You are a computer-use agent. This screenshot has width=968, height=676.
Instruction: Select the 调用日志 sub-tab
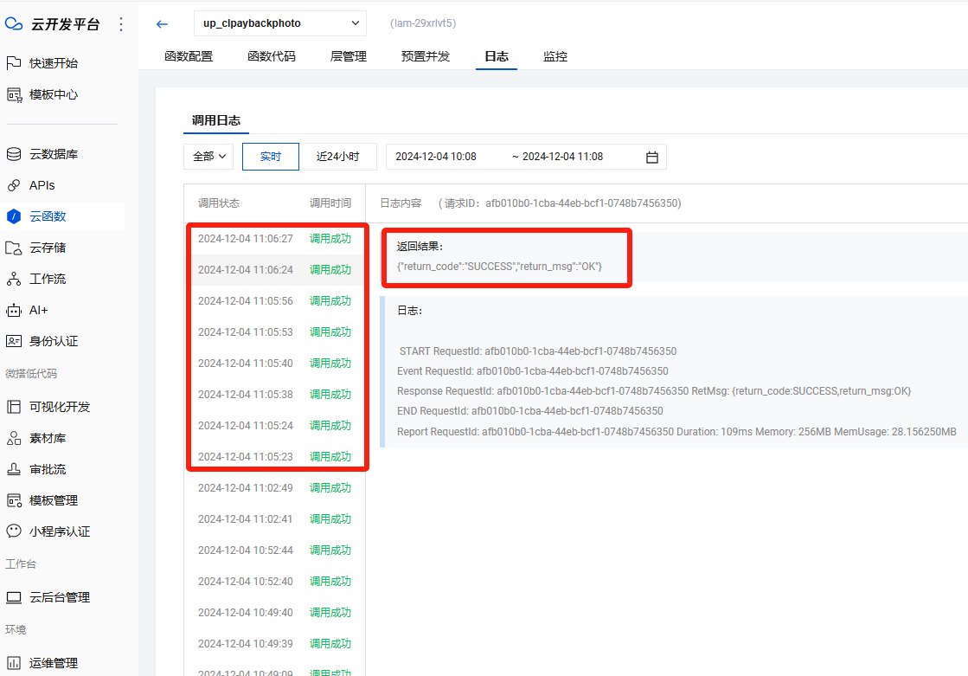coord(216,120)
